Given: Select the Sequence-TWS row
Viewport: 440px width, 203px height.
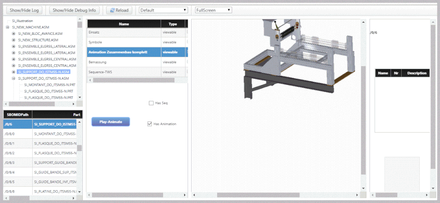Looking at the screenshot, I should [137, 72].
